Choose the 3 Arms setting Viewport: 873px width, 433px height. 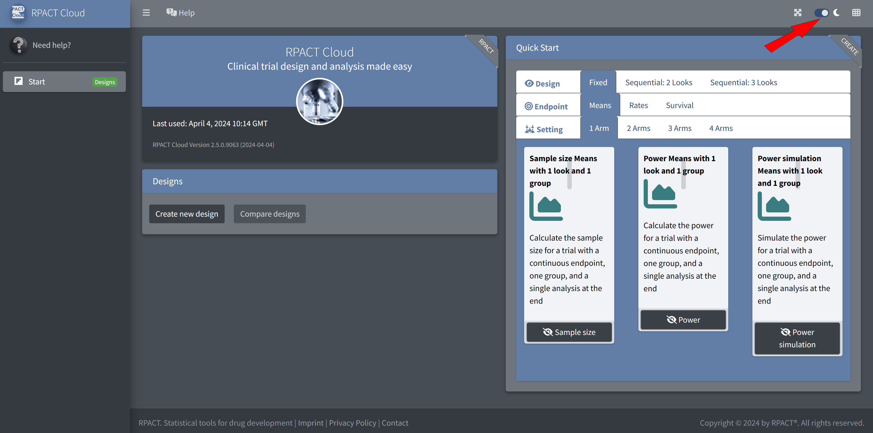pos(679,128)
